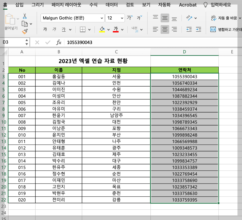This screenshot has width=242, height=220.
Task: Toggle right horizontal alignment
Action: pos(174,29)
